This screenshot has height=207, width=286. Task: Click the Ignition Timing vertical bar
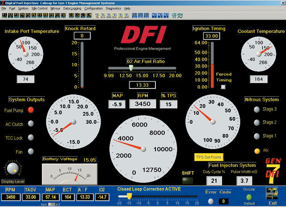212,65
